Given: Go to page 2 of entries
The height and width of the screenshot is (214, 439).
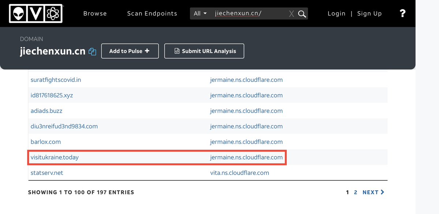Looking at the screenshot, I should [x=355, y=192].
